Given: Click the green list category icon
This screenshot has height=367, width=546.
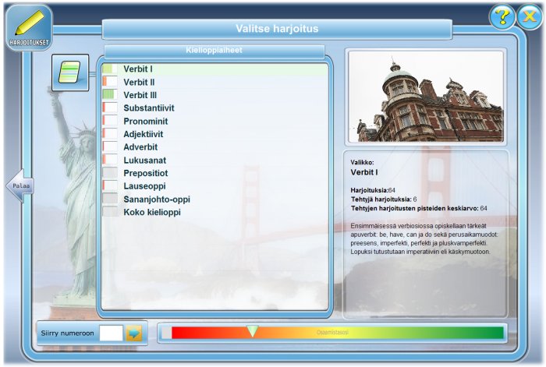Looking at the screenshot, I should [70, 72].
